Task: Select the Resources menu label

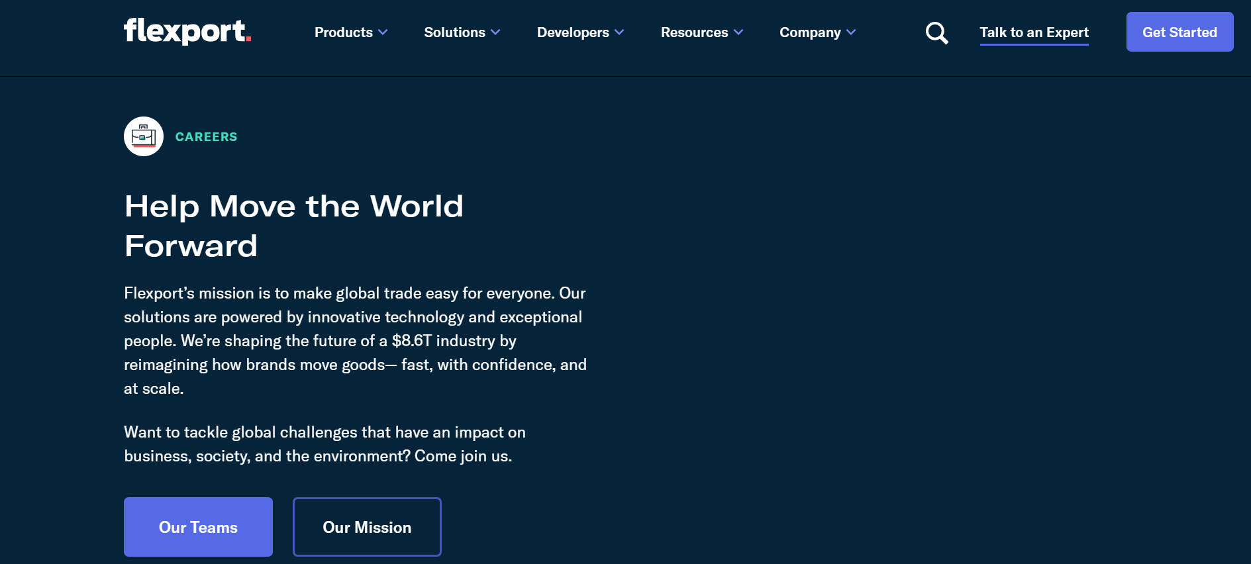Action: 694,32
